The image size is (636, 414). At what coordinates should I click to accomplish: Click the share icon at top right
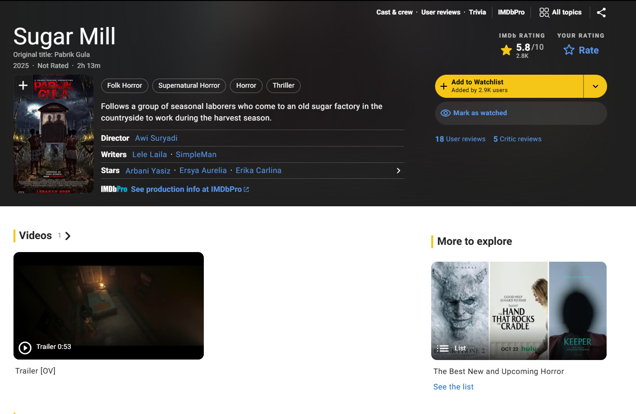601,13
